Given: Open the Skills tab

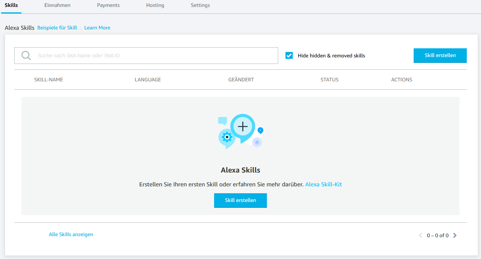Looking at the screenshot, I should coord(11,5).
